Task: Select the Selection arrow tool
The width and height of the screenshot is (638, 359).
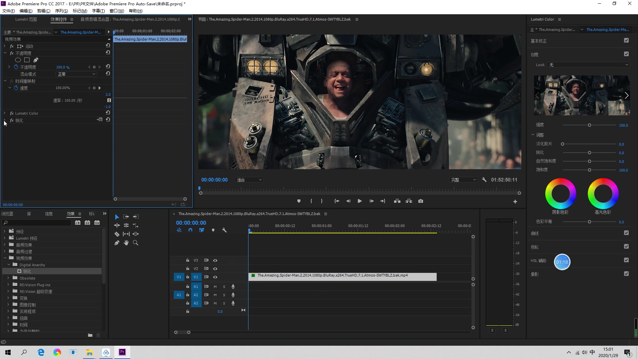Action: pos(117,217)
